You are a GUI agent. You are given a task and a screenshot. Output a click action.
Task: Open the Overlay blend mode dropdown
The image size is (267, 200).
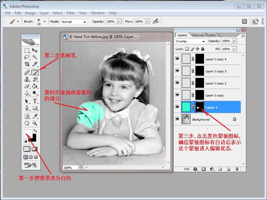[x=190, y=41]
